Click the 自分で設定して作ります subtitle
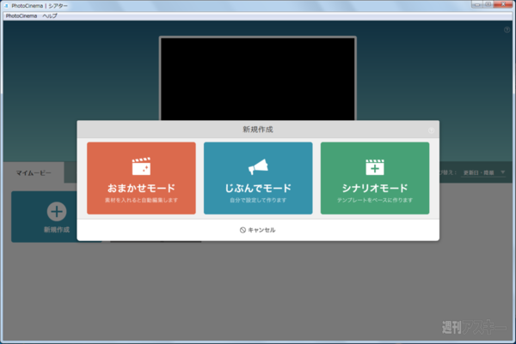The height and width of the screenshot is (344, 516). click(258, 200)
